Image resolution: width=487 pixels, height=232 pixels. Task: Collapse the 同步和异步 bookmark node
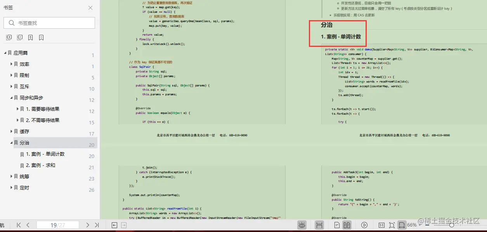(12, 98)
